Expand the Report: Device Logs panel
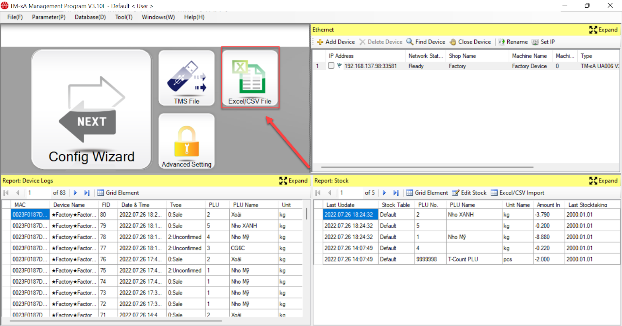The height and width of the screenshot is (326, 622). click(294, 181)
